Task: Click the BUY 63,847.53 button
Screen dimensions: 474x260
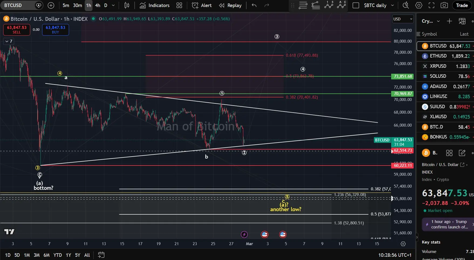Action: pyautogui.click(x=56, y=30)
